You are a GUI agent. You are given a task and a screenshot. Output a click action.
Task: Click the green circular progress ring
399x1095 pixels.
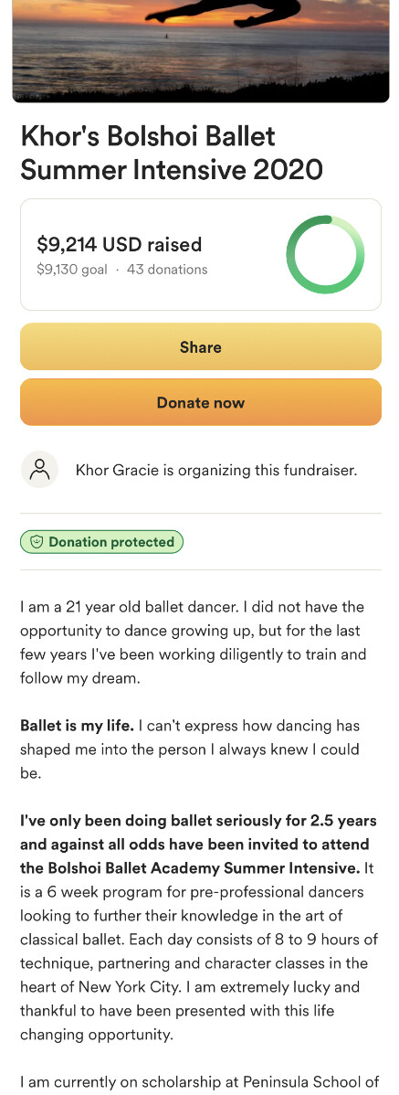[x=325, y=254]
